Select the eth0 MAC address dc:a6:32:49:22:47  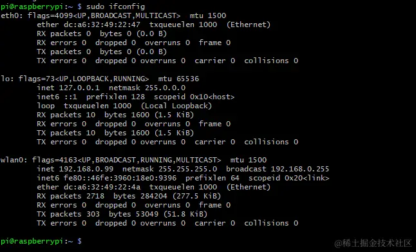point(102,24)
